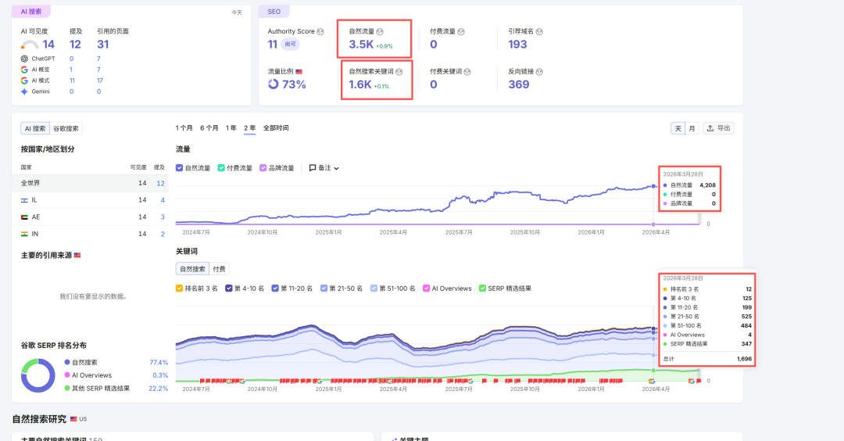Open the 369 反向链接 value
Screen dimensions: 844x441
519,84
